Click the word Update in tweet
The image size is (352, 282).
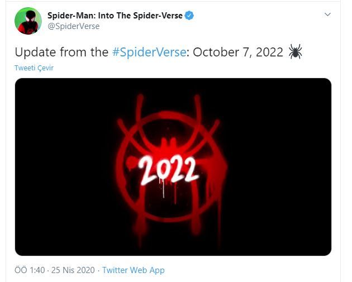35,52
